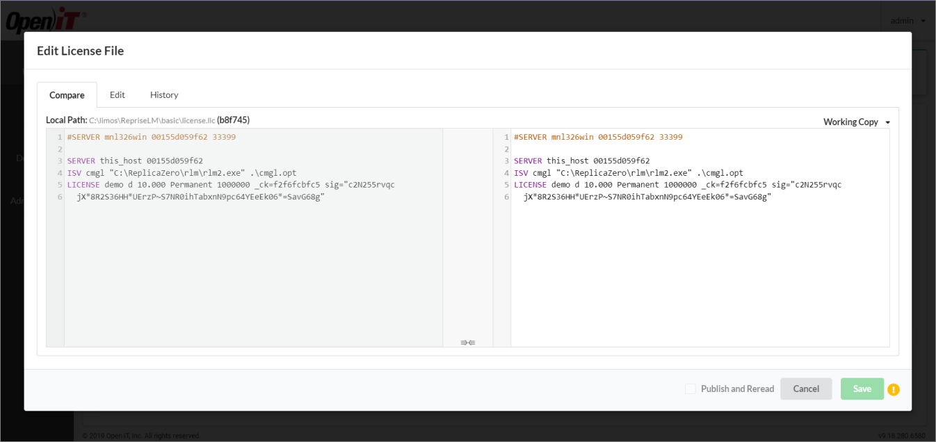
Task: Expand the Working Copy dropdown
Action: pyautogui.click(x=857, y=122)
